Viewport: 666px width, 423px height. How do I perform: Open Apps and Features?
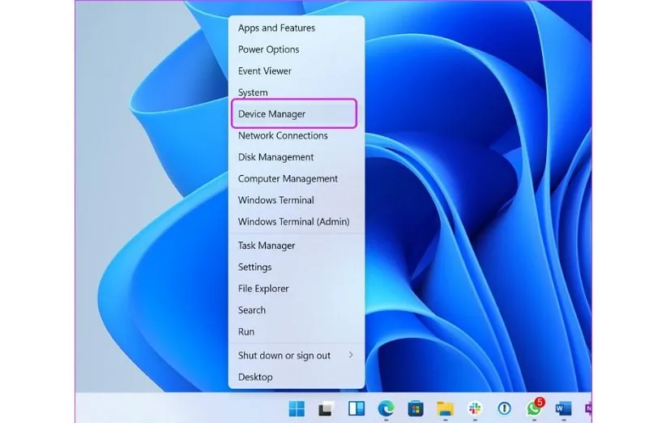[276, 28]
